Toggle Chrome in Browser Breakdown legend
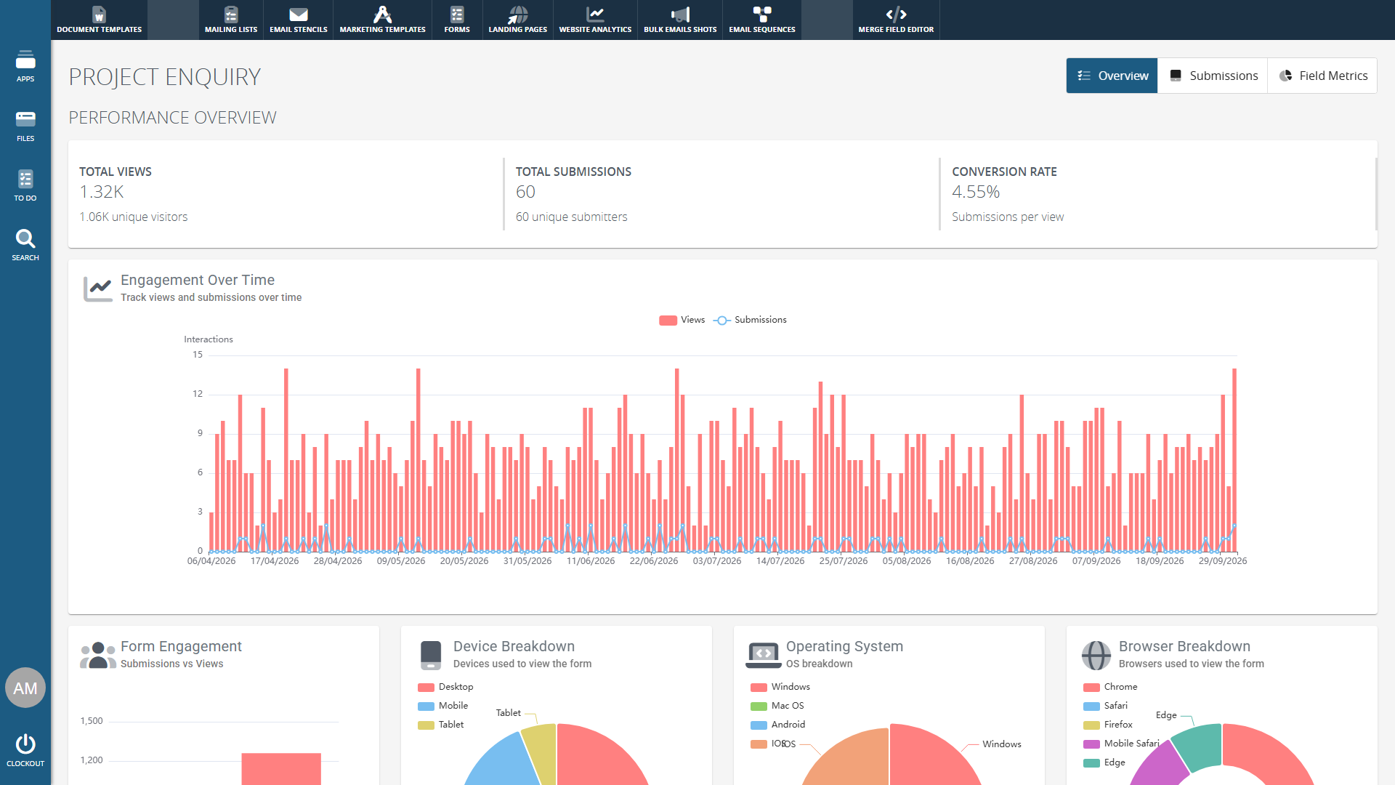 (x=1110, y=687)
